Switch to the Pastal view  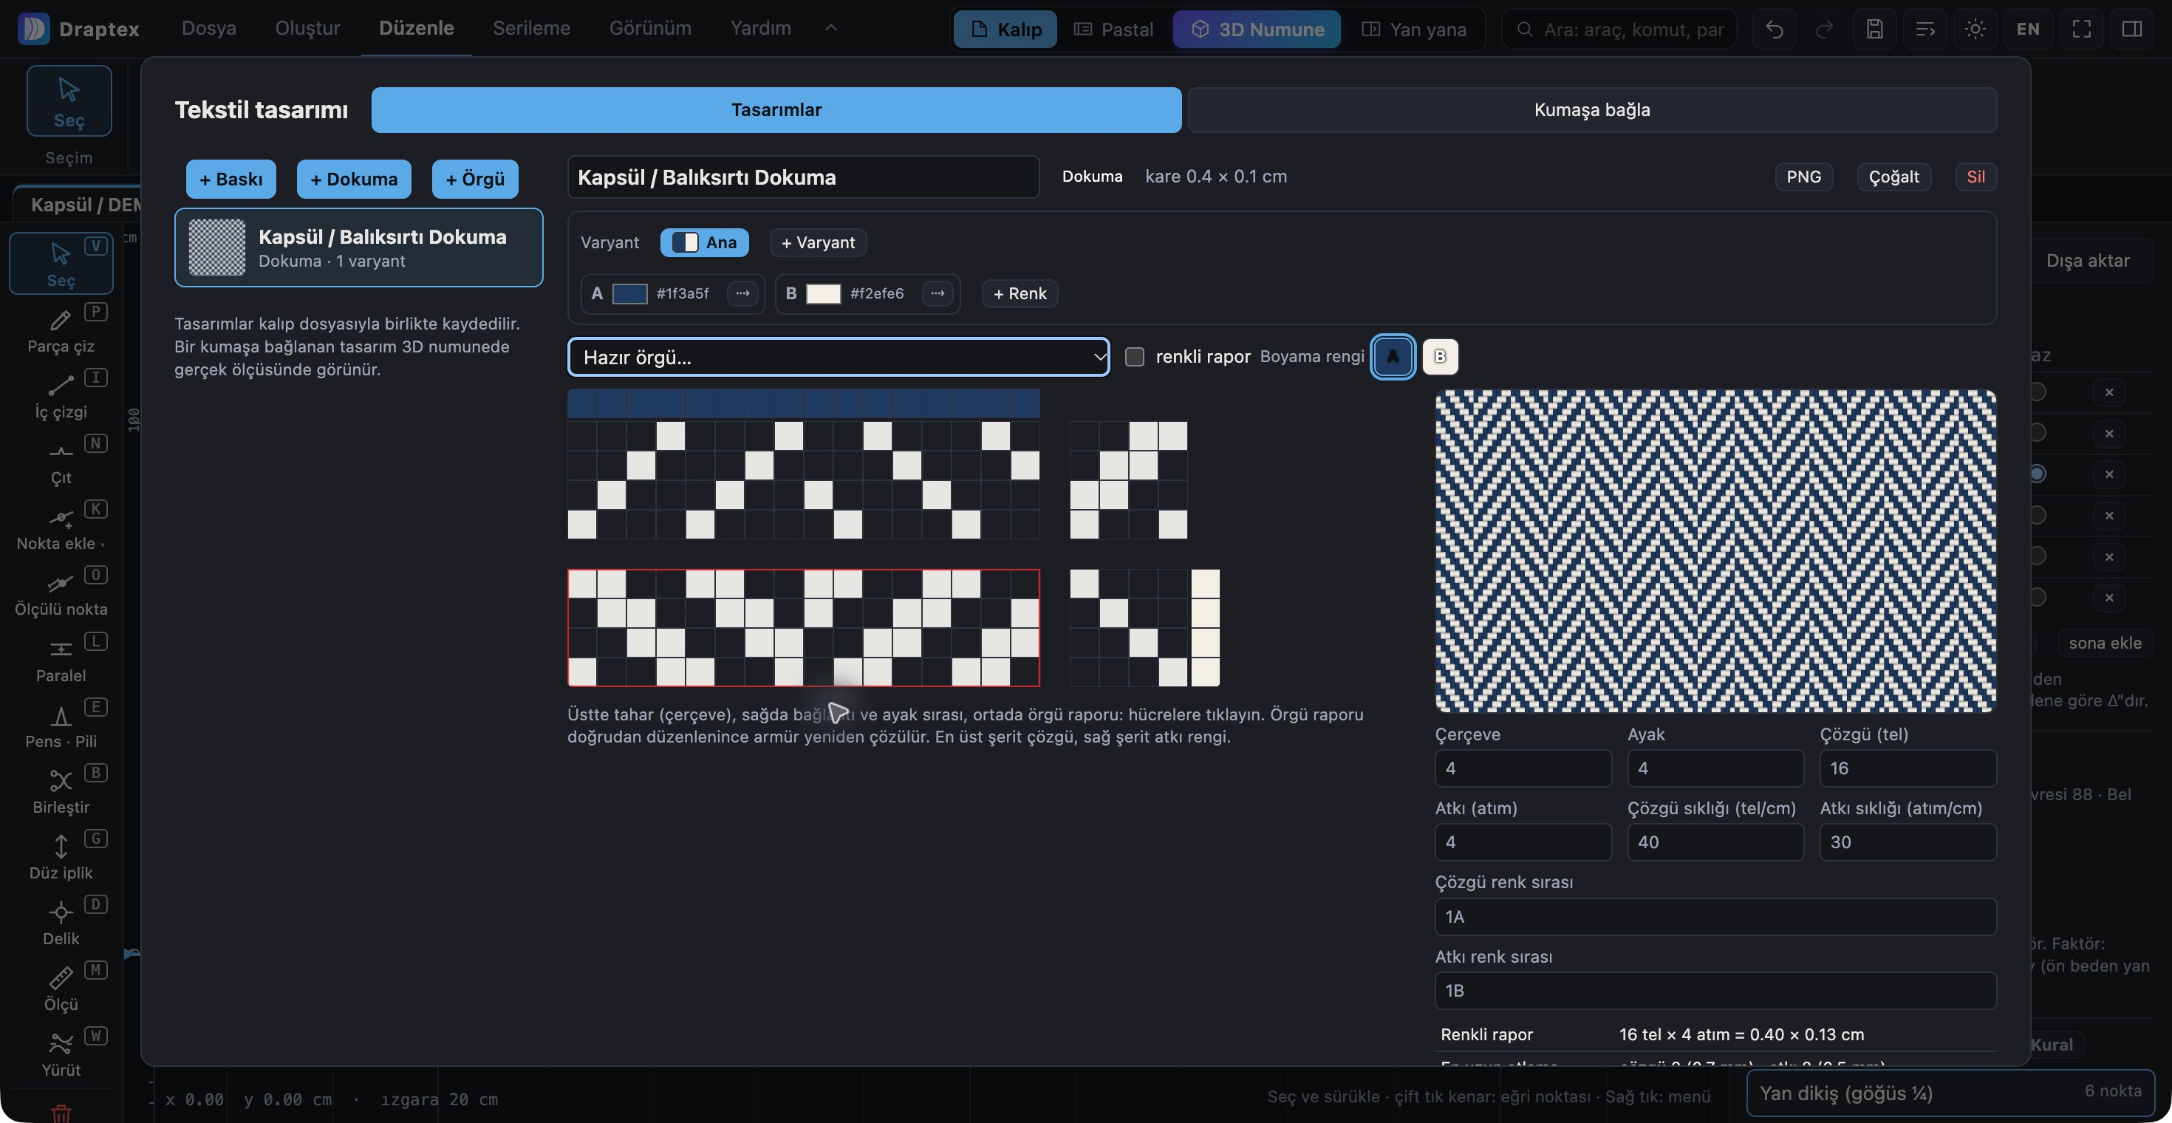[x=1113, y=30]
